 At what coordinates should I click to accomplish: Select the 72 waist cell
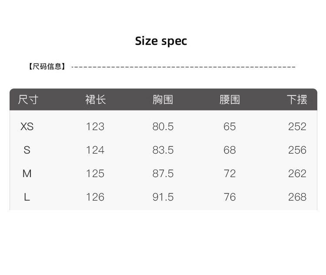coord(230,174)
